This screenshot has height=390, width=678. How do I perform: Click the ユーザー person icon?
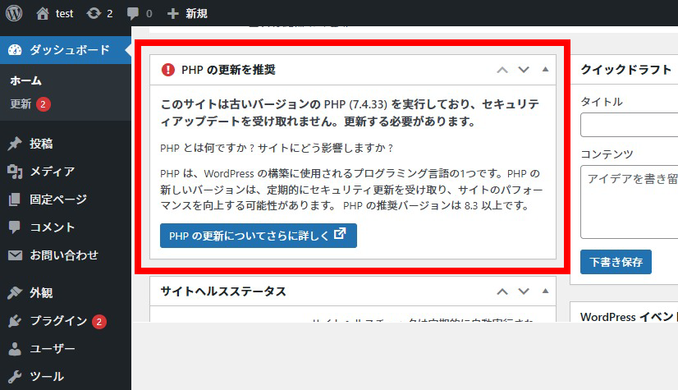point(15,348)
